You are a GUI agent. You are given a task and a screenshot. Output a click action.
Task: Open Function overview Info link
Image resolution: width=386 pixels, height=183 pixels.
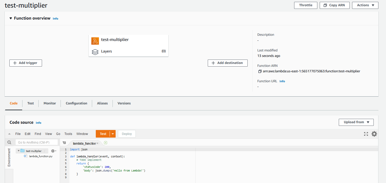[x=55, y=19]
